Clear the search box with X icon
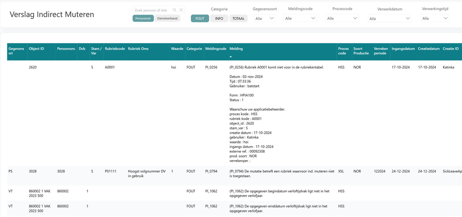 coord(181,10)
